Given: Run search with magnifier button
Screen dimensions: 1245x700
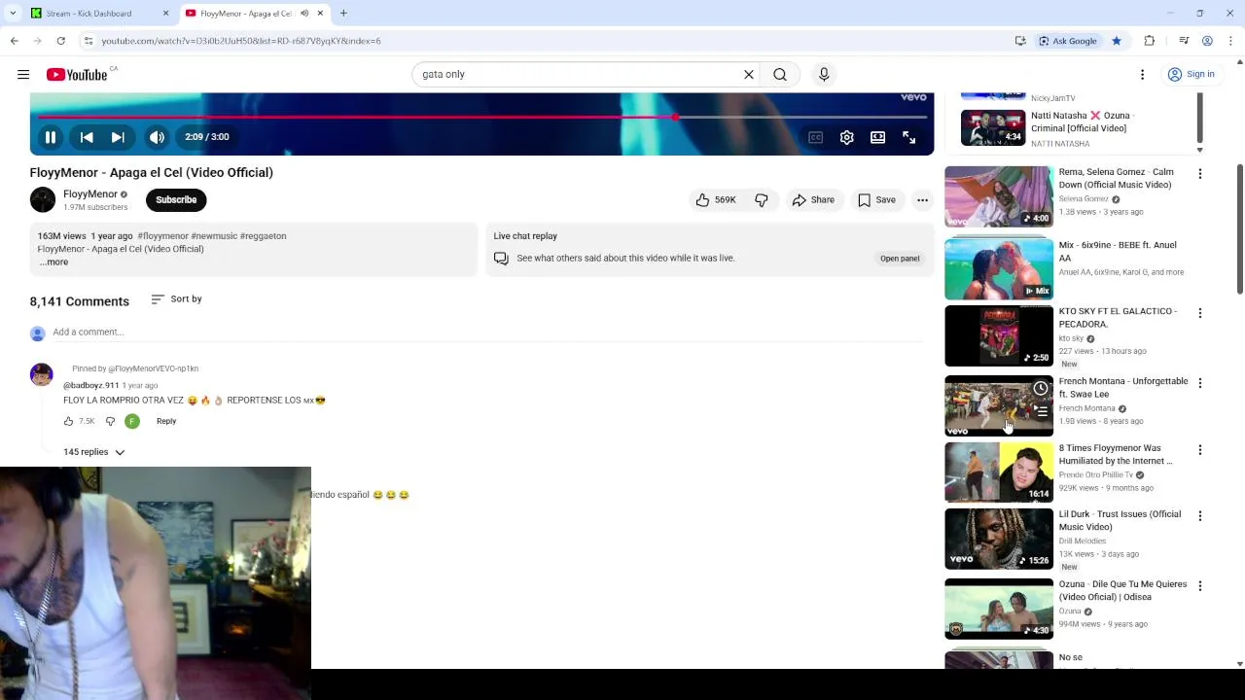Looking at the screenshot, I should click(780, 74).
